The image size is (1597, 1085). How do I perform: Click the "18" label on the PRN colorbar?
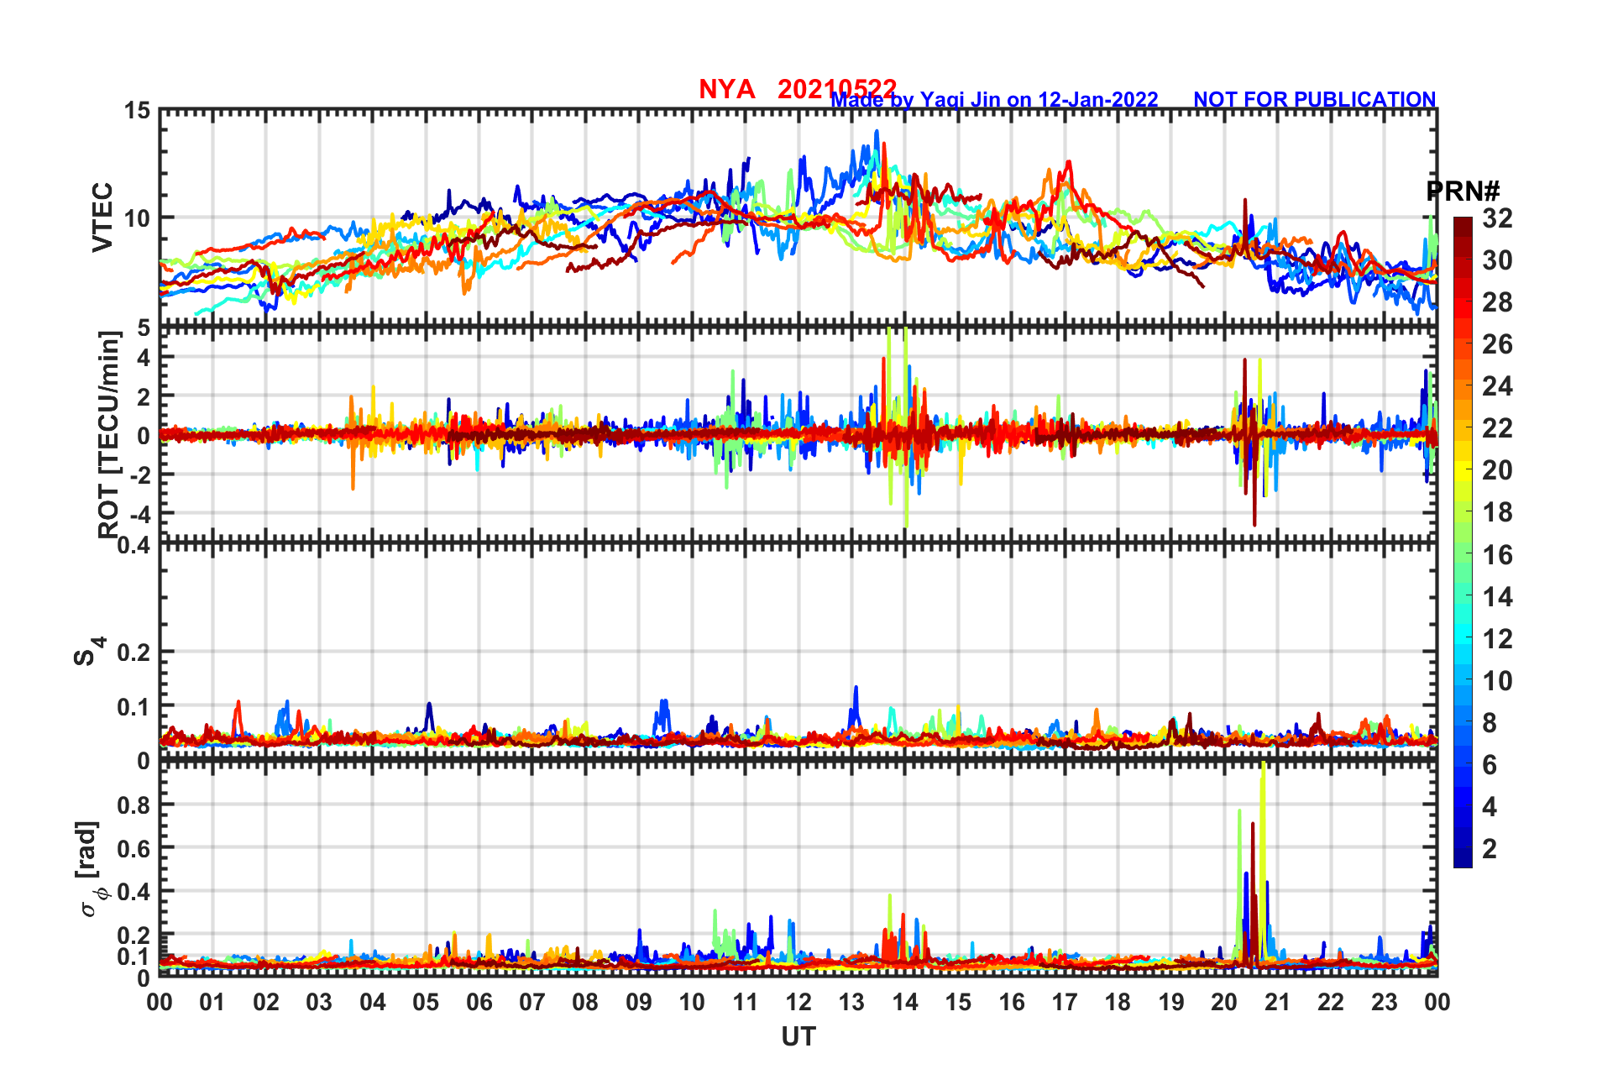click(x=1497, y=512)
